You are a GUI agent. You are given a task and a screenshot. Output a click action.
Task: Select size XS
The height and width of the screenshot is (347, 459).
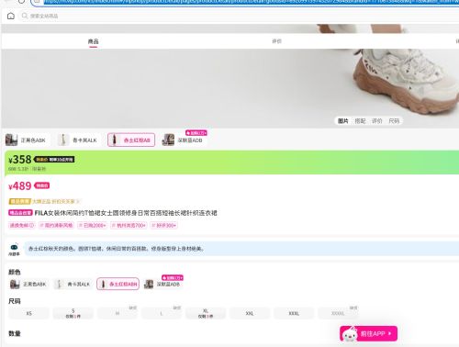pyautogui.click(x=28, y=313)
